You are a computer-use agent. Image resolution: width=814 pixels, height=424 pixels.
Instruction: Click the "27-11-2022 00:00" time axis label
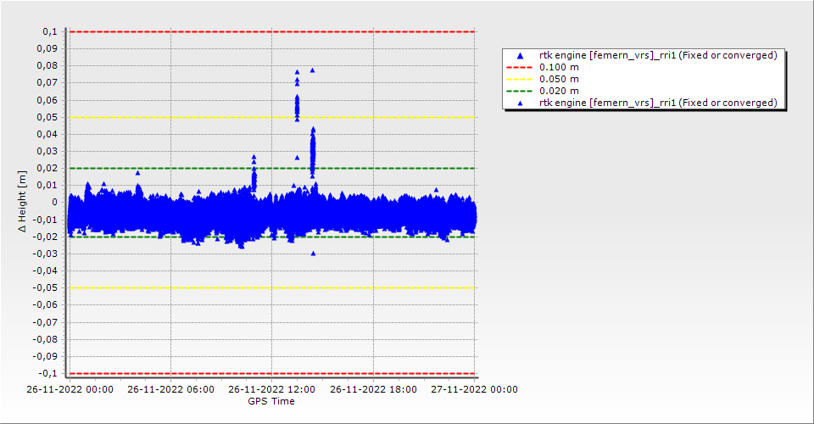pos(474,390)
